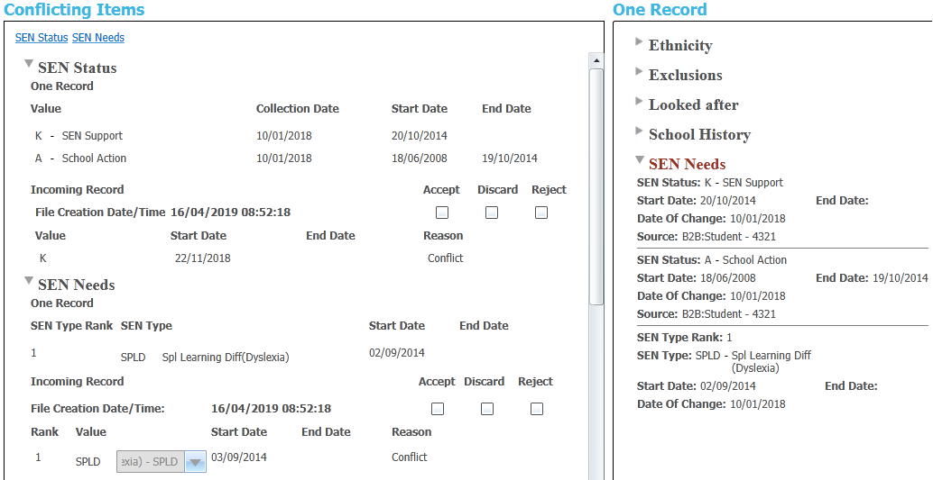Open the SPLD SEN type dropdown
The width and height of the screenshot is (933, 480).
[194, 462]
